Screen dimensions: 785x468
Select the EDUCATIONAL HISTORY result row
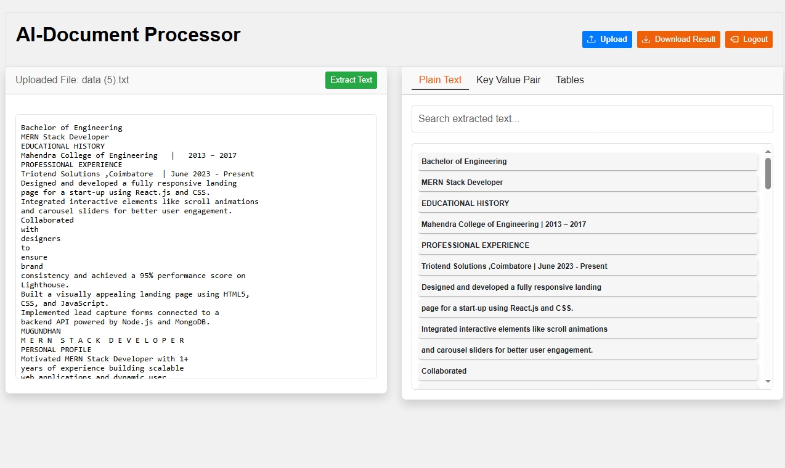click(587, 203)
